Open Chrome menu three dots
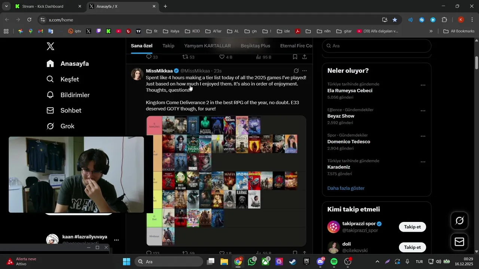Viewport: 479px width, 269px height. (472, 20)
